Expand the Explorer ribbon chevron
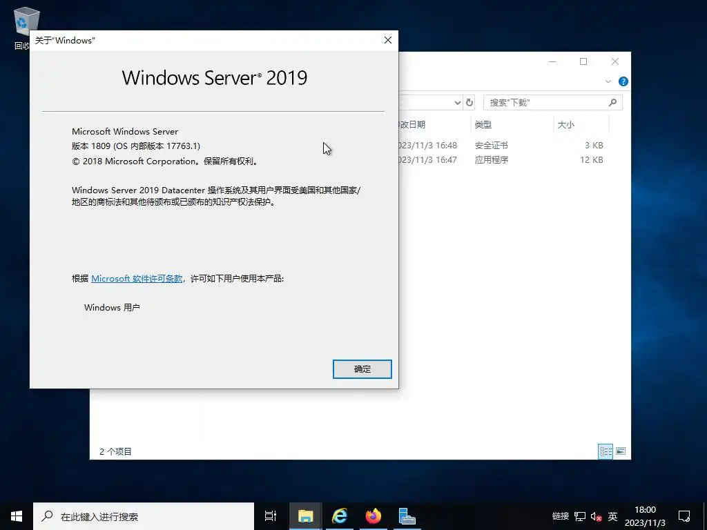Viewport: 707px width, 530px height. [x=608, y=81]
